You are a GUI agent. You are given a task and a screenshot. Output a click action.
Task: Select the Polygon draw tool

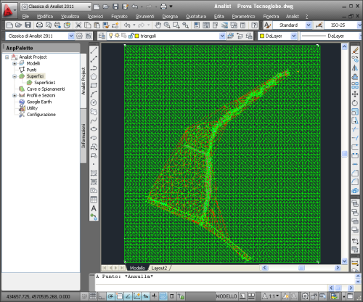(x=94, y=77)
